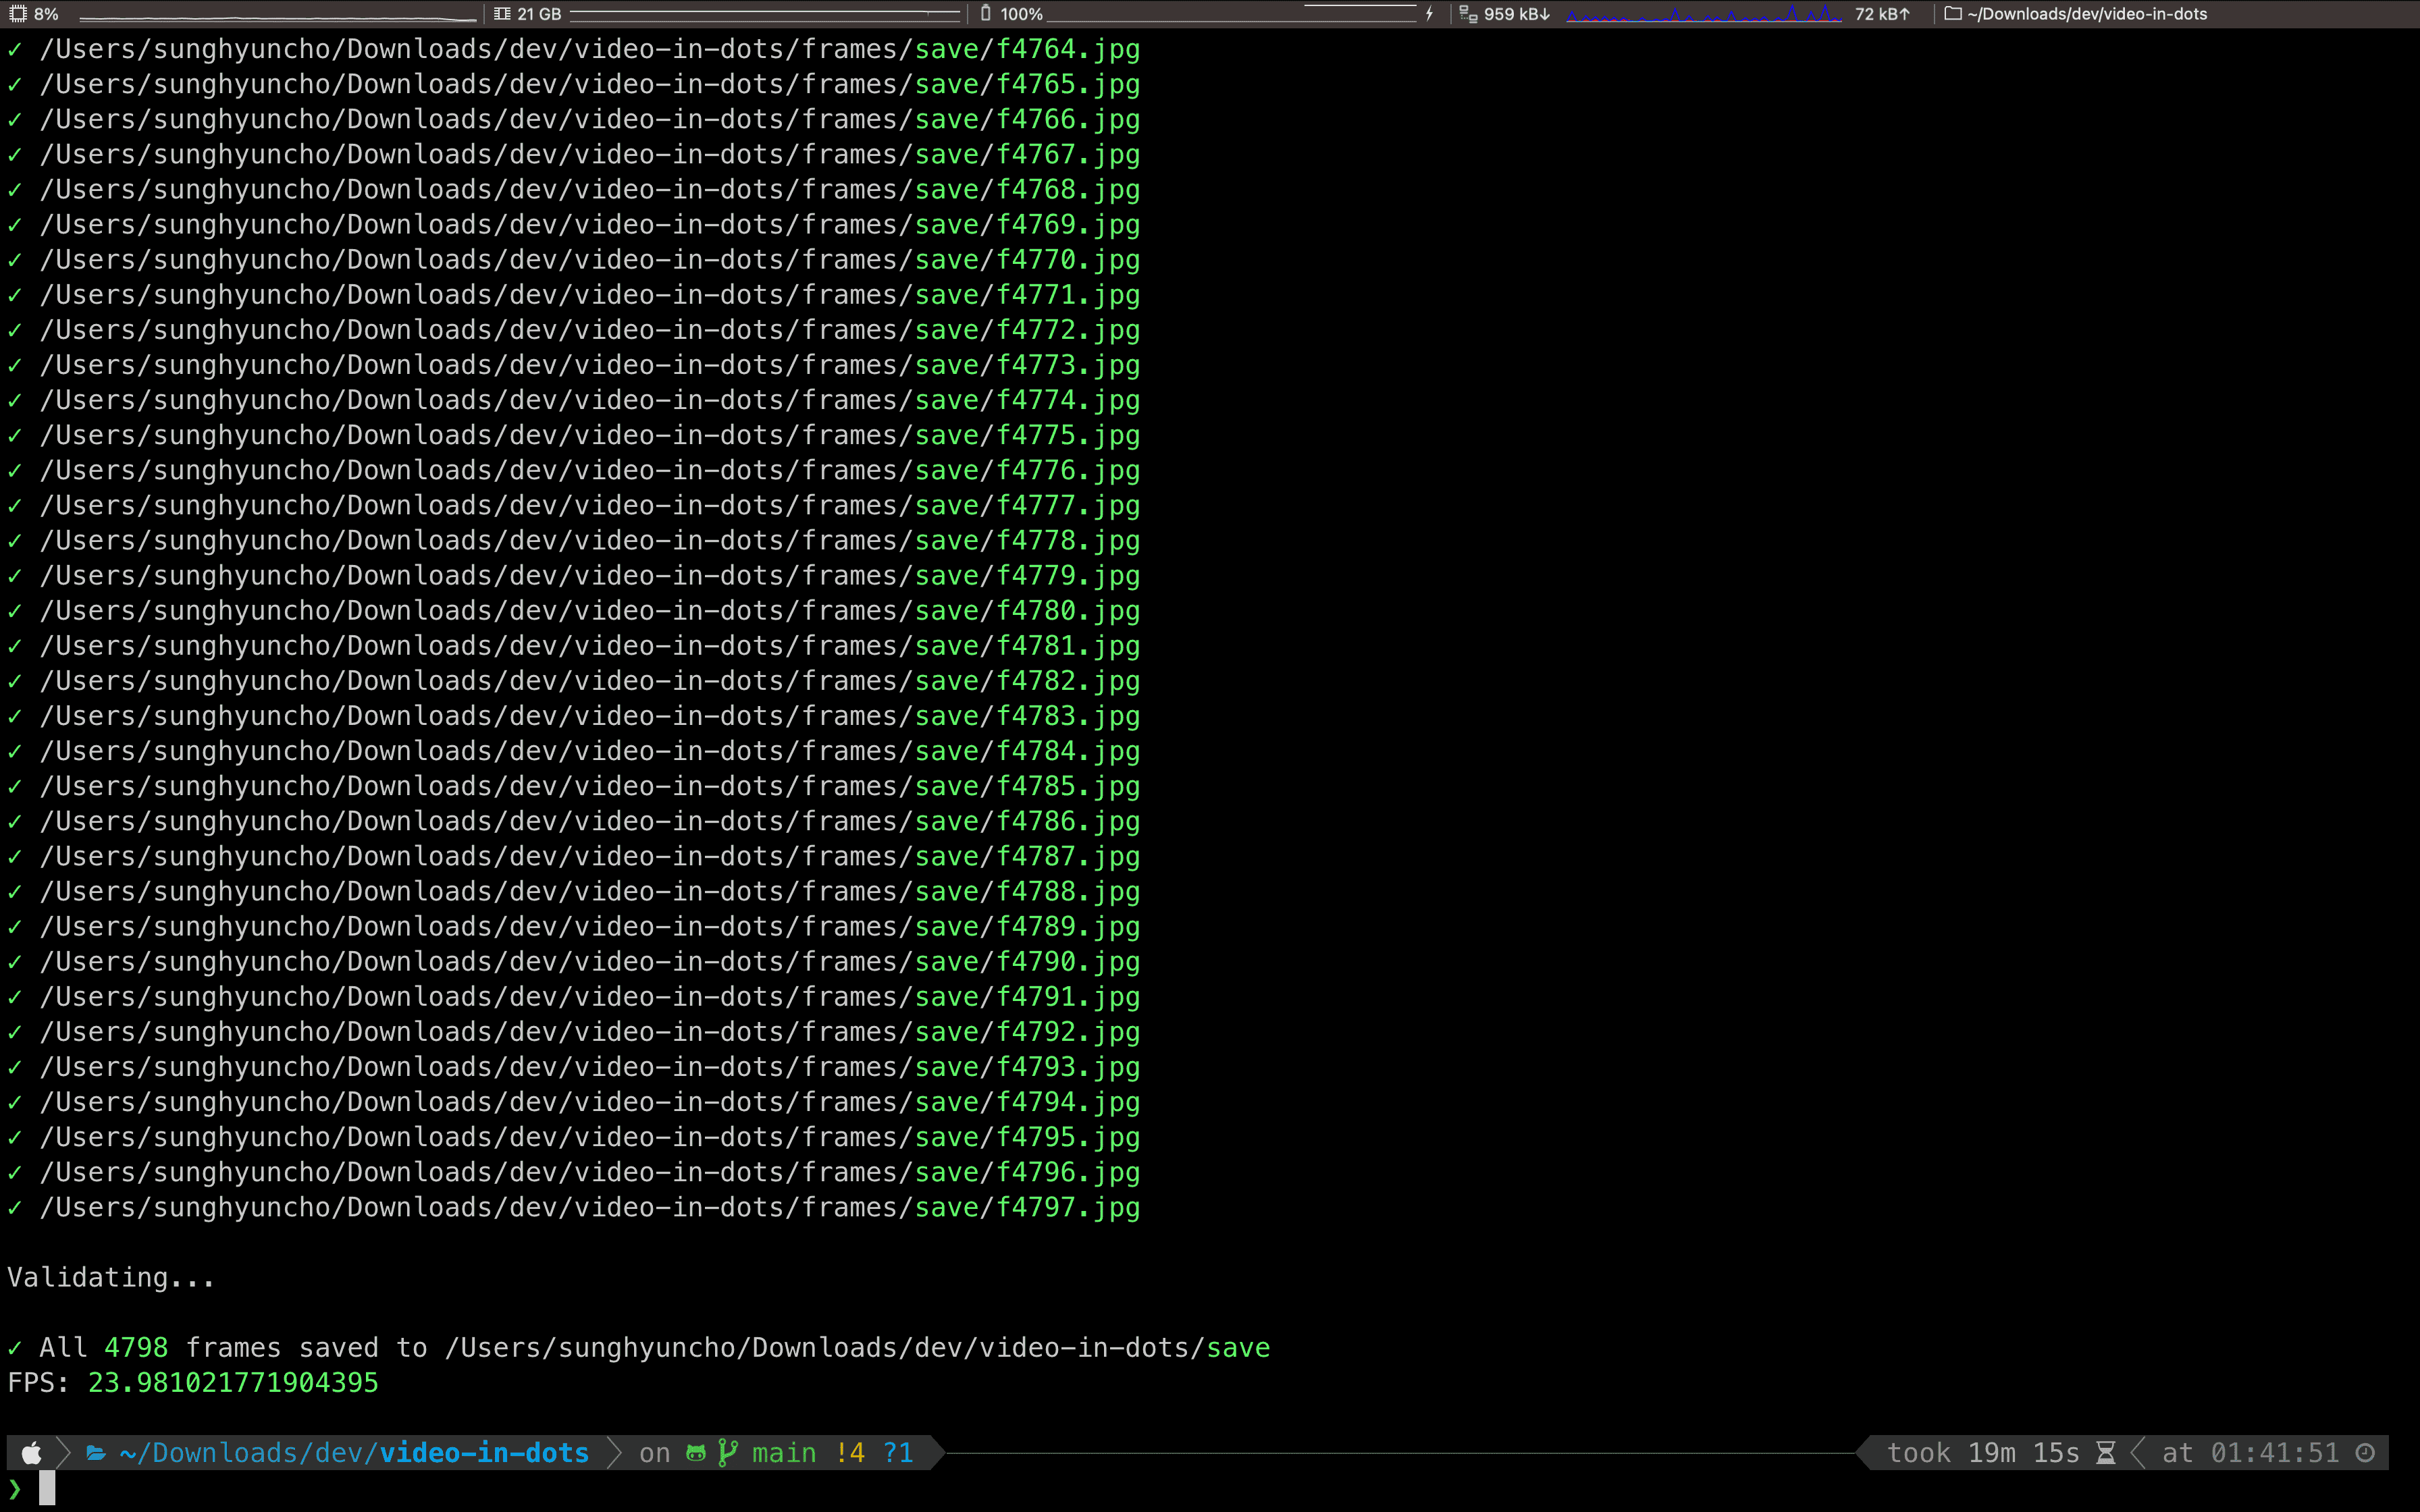Click the clock icon after 01:41:51
This screenshot has width=2420, height=1512.
2365,1453
